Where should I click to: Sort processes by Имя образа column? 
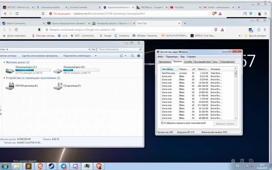pyautogui.click(x=169, y=69)
